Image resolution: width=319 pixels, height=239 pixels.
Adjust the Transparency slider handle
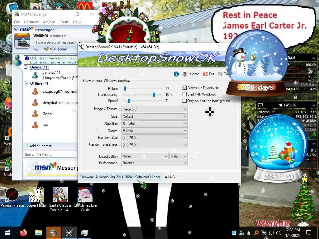pos(154,95)
